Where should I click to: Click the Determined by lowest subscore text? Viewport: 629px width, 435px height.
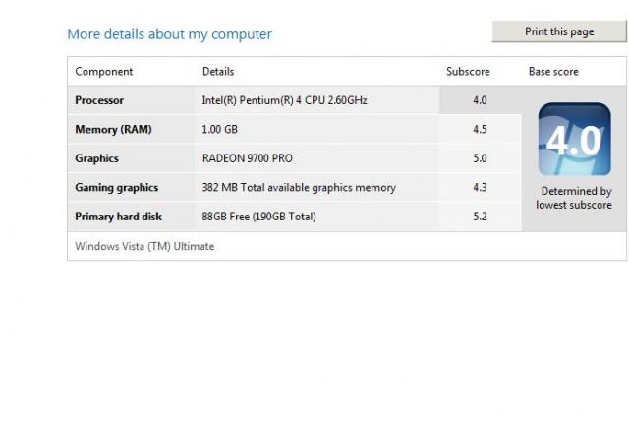[x=574, y=198]
